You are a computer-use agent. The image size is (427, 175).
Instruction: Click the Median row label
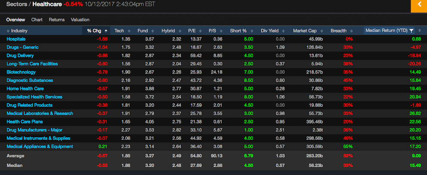point(15,166)
